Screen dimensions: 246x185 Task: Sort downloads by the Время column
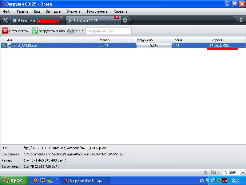[190, 40]
